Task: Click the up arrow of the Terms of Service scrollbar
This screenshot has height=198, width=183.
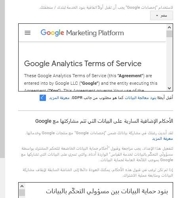Action: (169, 27)
